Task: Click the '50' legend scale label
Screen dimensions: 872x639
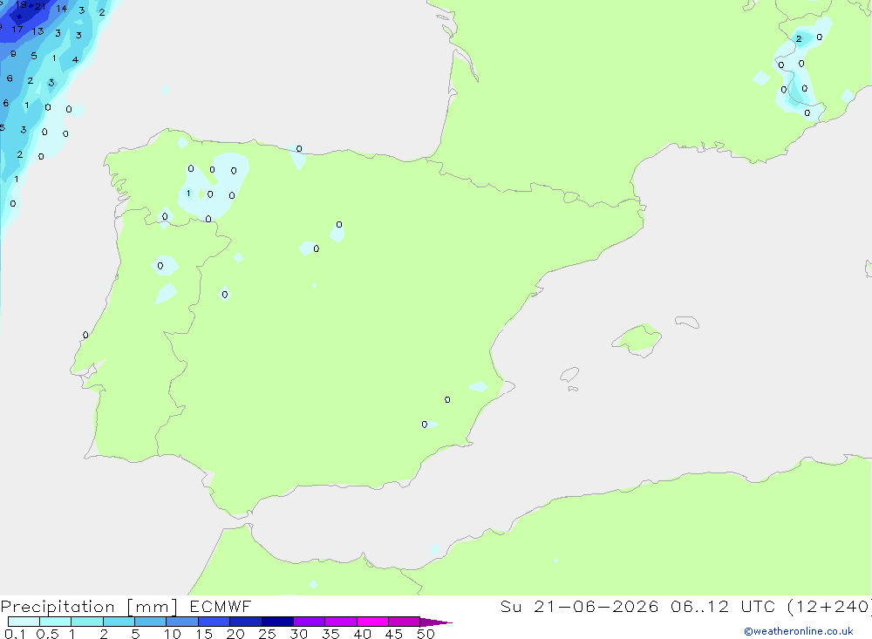Action: tap(426, 634)
